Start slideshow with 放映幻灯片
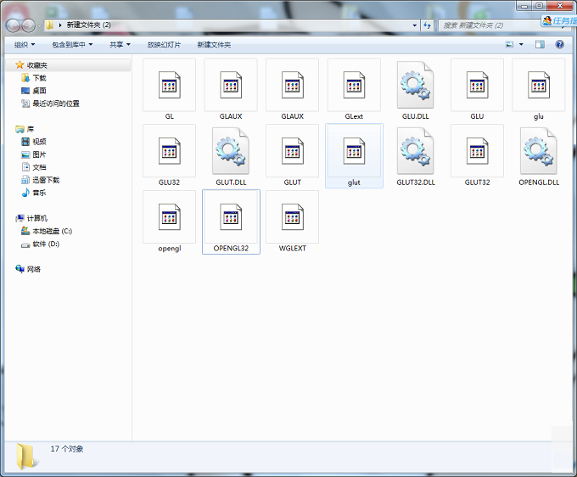The width and height of the screenshot is (577, 477). 164,44
